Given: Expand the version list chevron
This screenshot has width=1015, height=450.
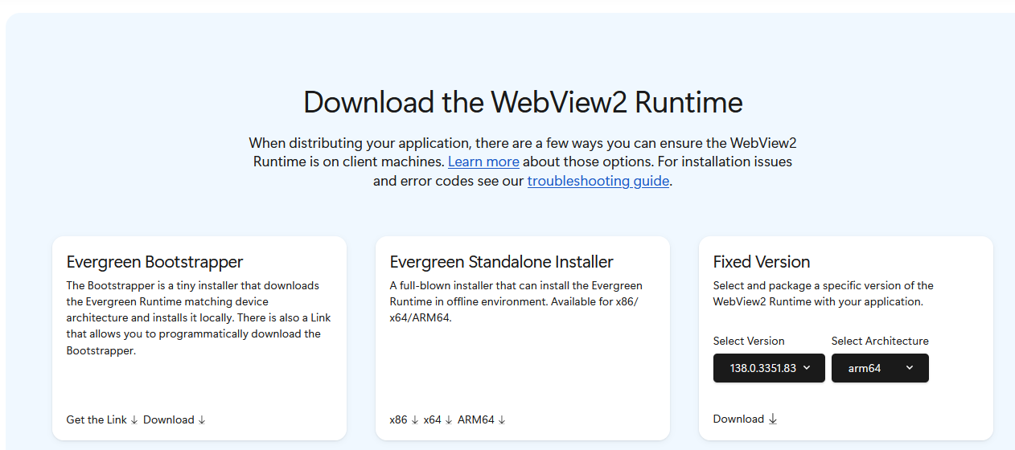Looking at the screenshot, I should pos(807,368).
